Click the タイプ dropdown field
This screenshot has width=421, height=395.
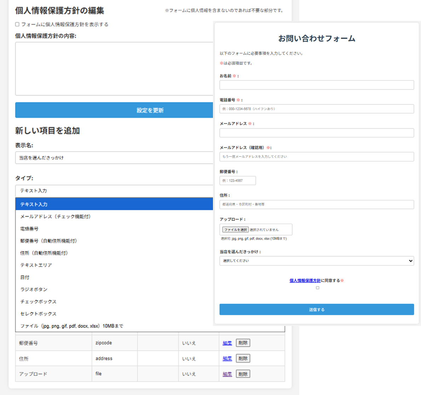pyautogui.click(x=114, y=191)
